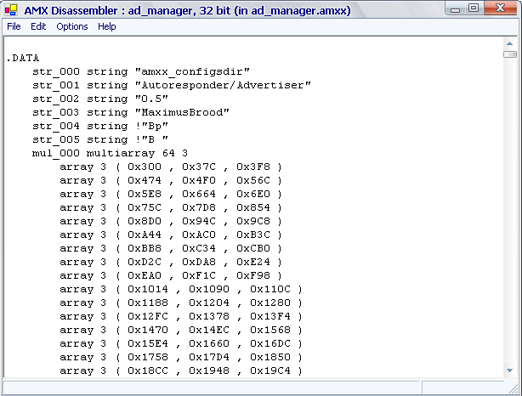Click the value 0x75C

(x=145, y=207)
